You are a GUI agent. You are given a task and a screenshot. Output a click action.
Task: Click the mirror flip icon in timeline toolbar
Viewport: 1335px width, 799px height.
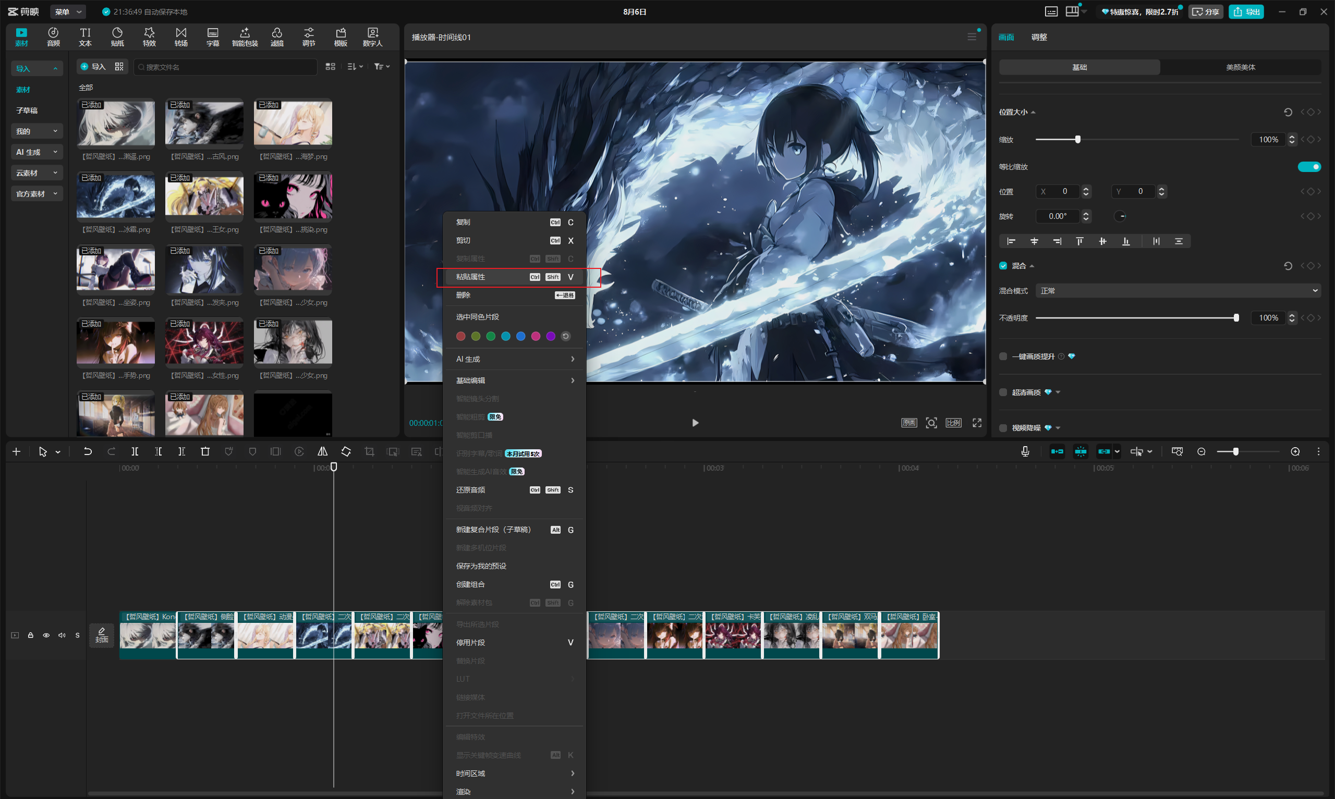(323, 452)
